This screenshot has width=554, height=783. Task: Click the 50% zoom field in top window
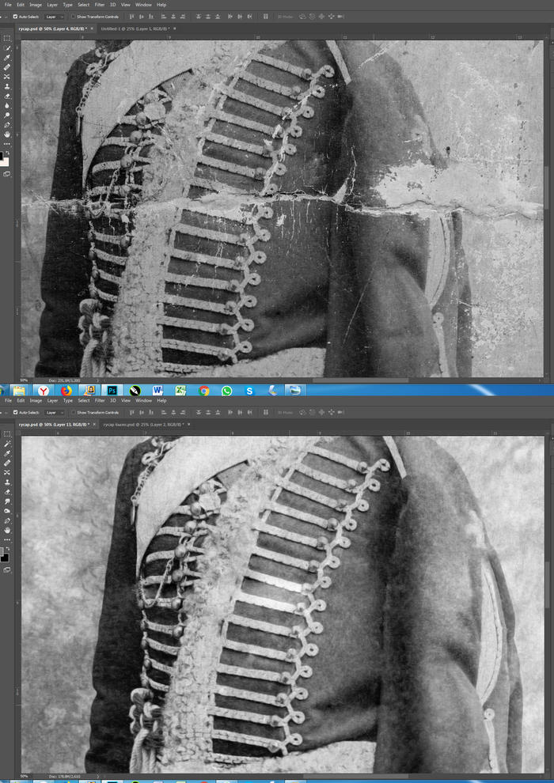24,380
